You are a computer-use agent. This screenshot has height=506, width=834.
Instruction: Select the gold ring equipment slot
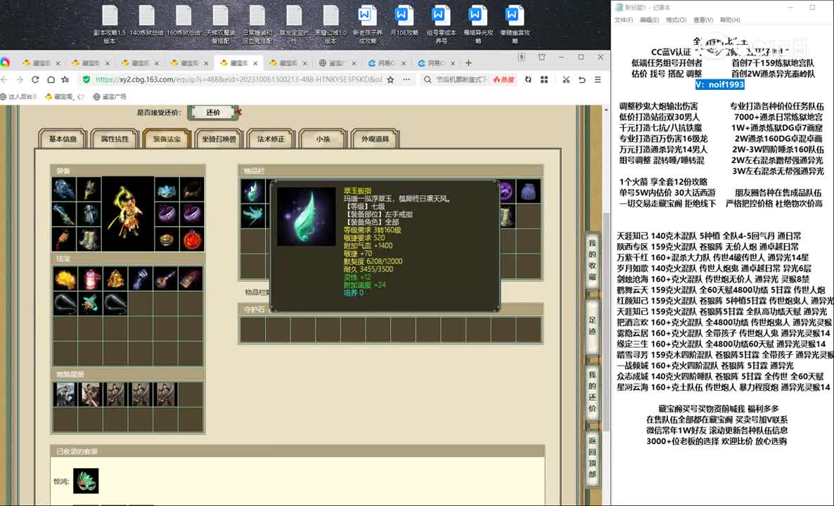167,240
